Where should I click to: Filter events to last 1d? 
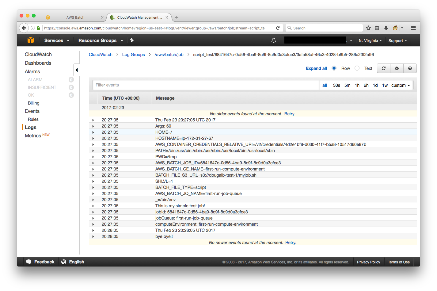pyautogui.click(x=375, y=85)
